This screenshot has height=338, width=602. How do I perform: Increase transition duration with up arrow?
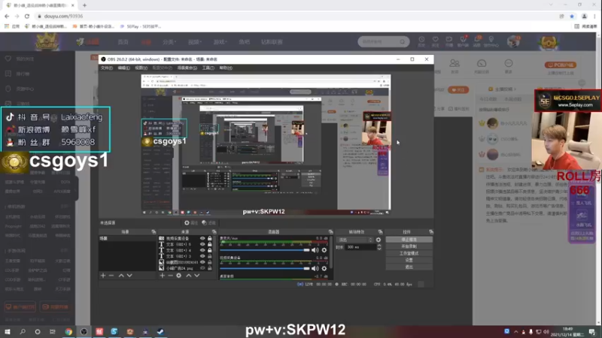click(x=379, y=246)
